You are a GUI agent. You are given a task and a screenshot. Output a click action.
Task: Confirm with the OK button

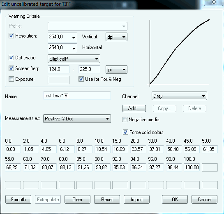[175, 200]
